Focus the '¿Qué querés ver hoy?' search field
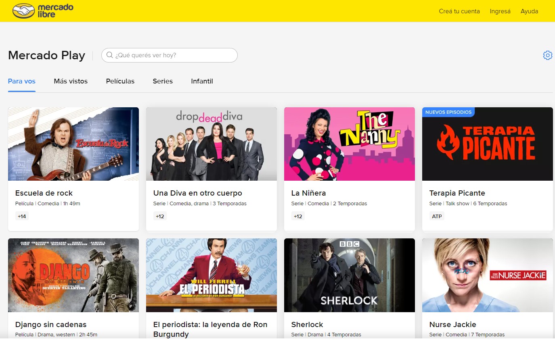555x340 pixels. pyautogui.click(x=169, y=55)
